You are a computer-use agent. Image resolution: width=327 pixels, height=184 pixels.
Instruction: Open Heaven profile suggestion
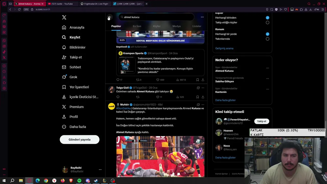tap(228, 131)
